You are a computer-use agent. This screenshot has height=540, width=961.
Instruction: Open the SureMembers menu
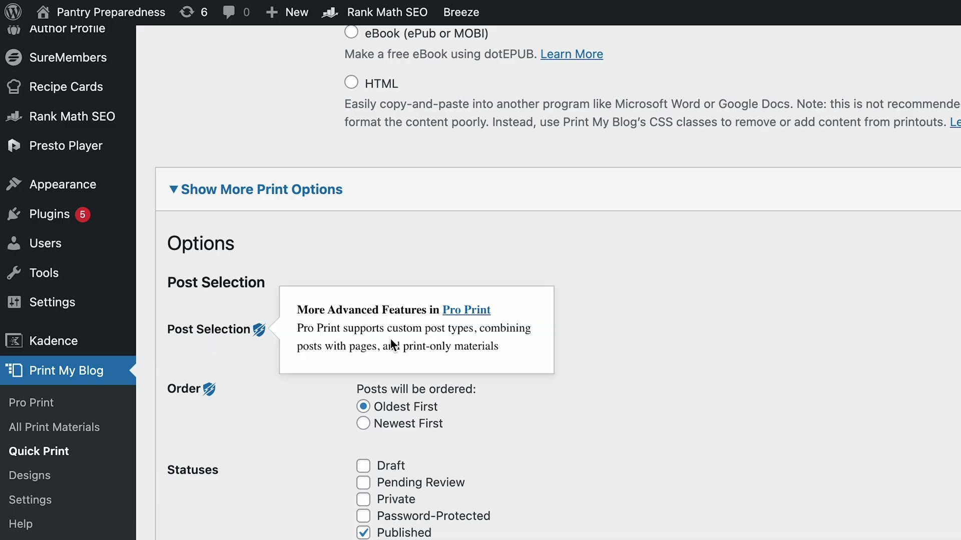pyautogui.click(x=68, y=57)
